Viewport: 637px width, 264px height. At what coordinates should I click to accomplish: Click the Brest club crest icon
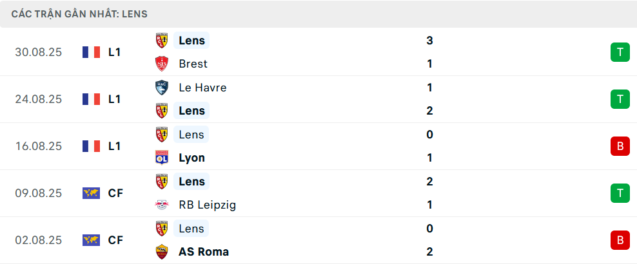162,64
